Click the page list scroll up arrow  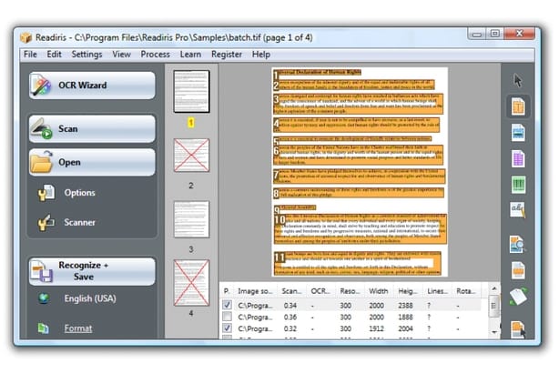tap(494, 288)
